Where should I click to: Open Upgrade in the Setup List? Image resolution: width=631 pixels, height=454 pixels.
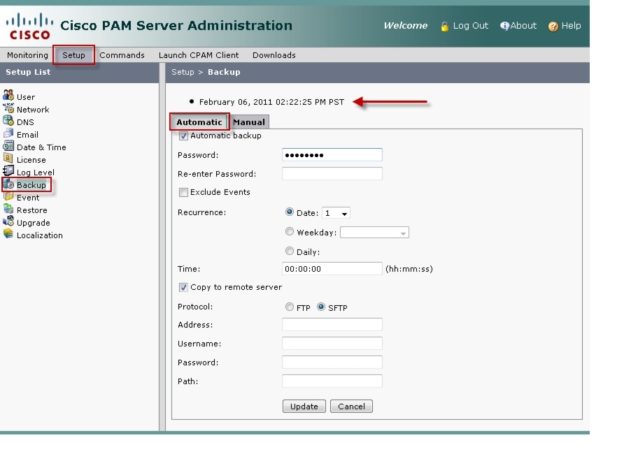(x=34, y=223)
